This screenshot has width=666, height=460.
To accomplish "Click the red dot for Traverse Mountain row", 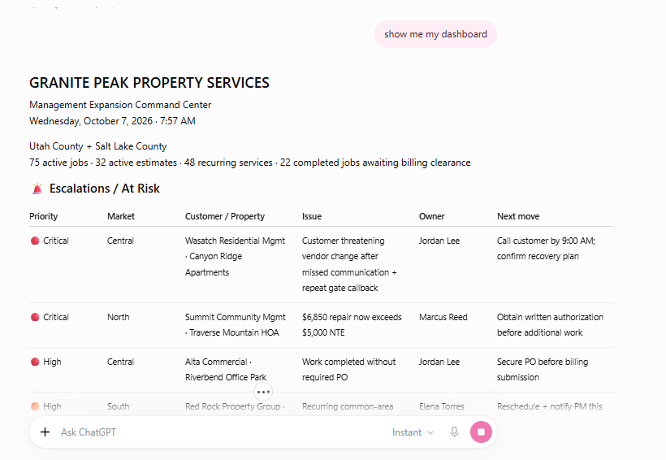I will (x=35, y=317).
